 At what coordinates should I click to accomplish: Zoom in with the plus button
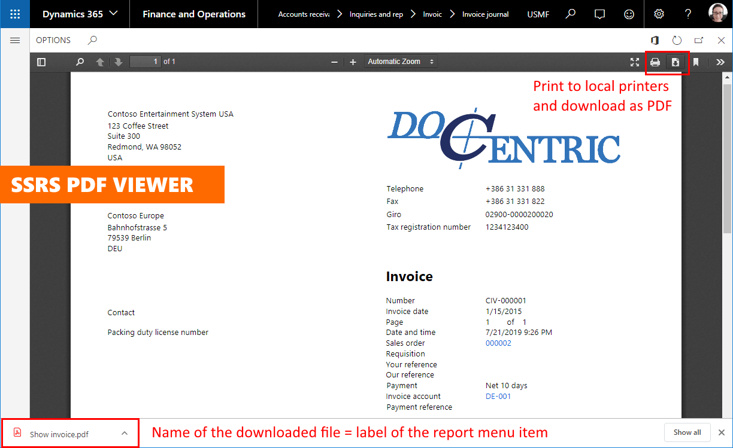(x=353, y=62)
